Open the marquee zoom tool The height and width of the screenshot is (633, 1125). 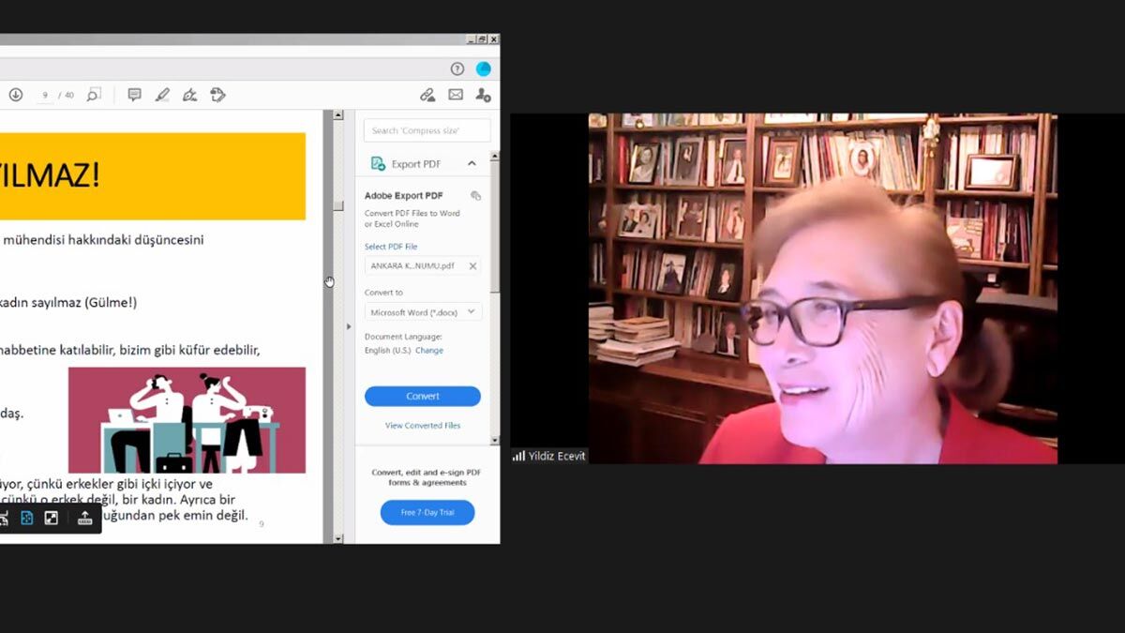click(94, 95)
